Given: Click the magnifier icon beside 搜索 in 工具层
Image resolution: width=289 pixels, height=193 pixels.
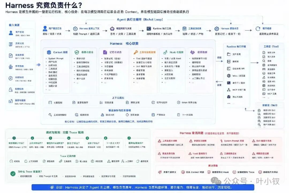Looking at the screenshot, I should click(x=264, y=61).
